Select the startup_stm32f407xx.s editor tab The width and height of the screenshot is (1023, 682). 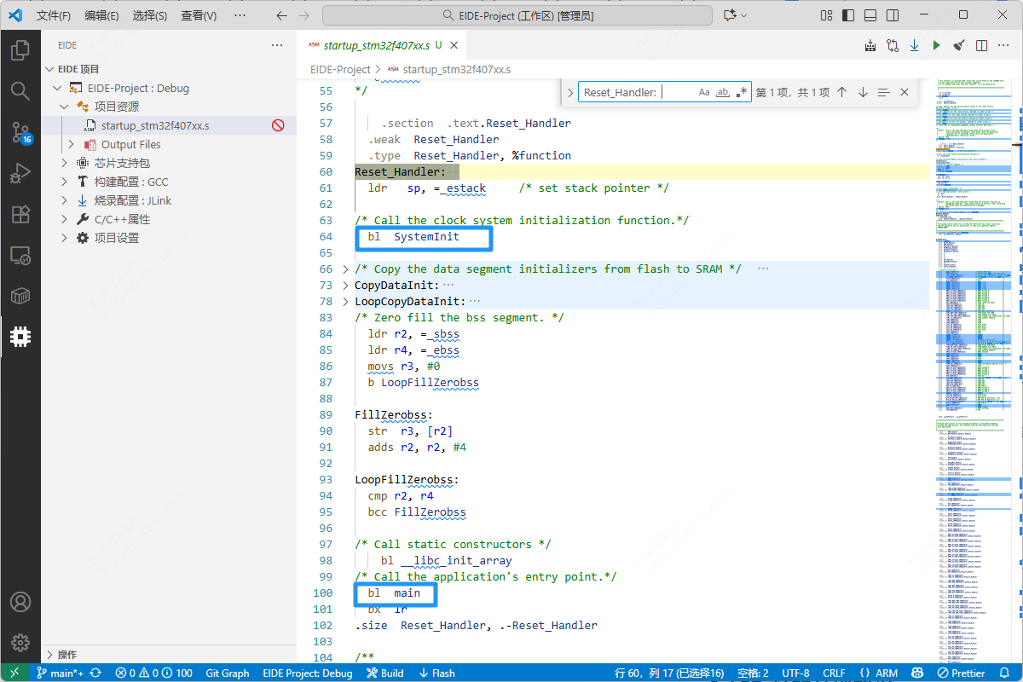[x=375, y=45]
